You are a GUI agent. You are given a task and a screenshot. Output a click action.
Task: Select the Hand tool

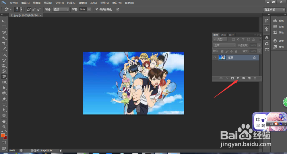coord(4,121)
